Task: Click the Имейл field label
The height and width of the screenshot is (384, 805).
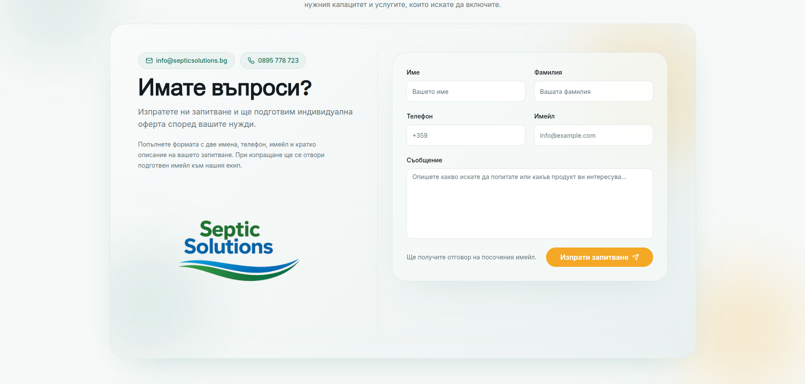Action: [x=544, y=116]
